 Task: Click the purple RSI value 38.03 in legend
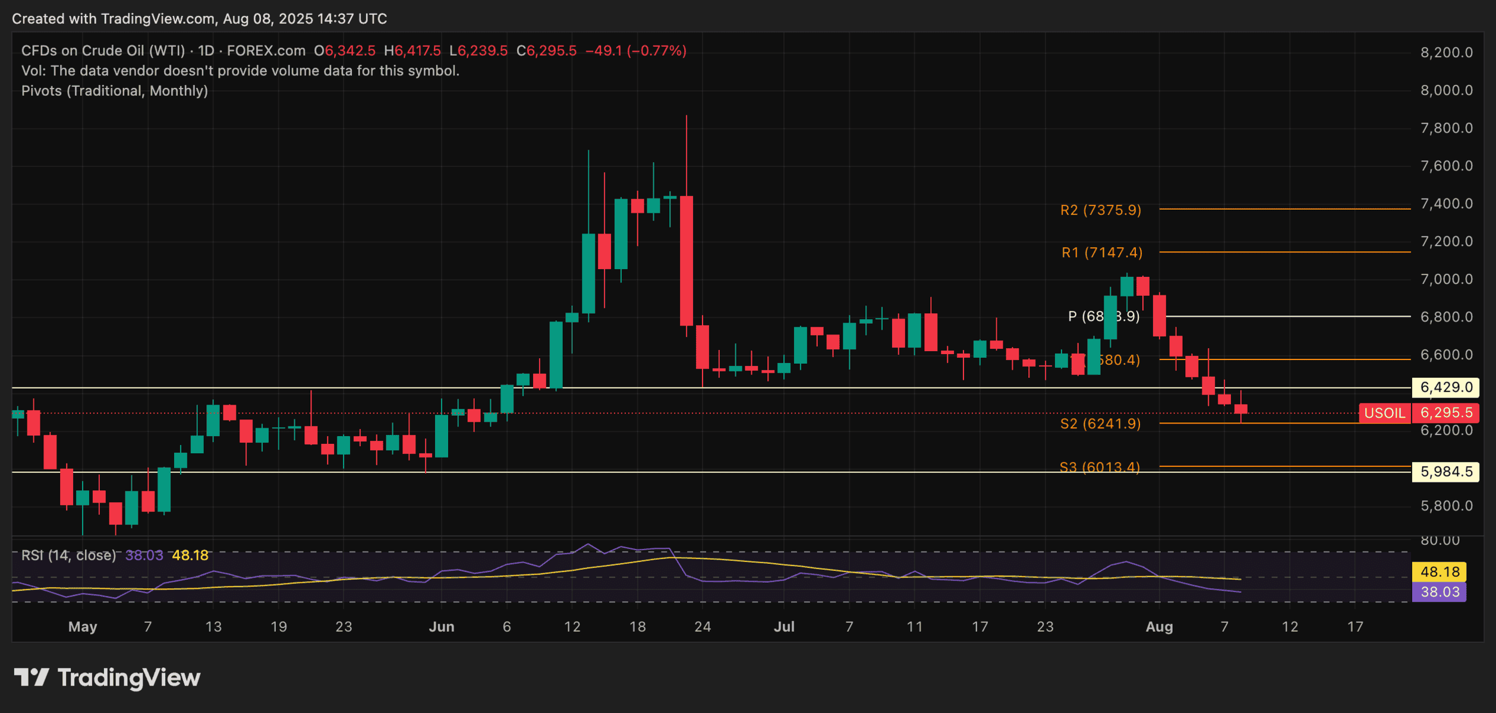(144, 555)
